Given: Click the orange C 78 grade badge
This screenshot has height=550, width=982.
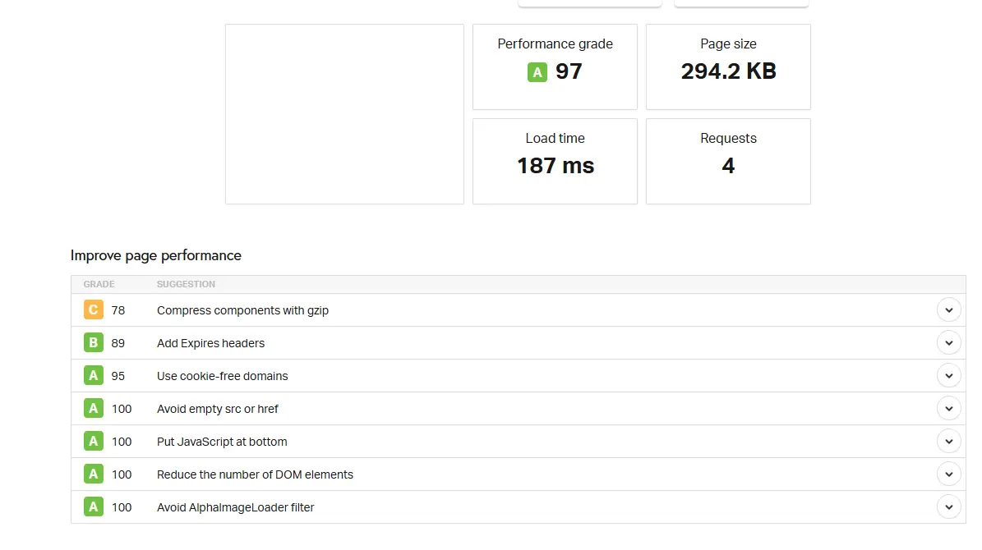Looking at the screenshot, I should pyautogui.click(x=93, y=309).
